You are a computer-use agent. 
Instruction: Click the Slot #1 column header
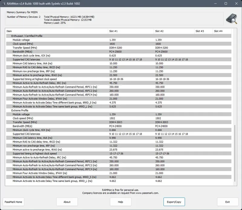pos(131,31)
